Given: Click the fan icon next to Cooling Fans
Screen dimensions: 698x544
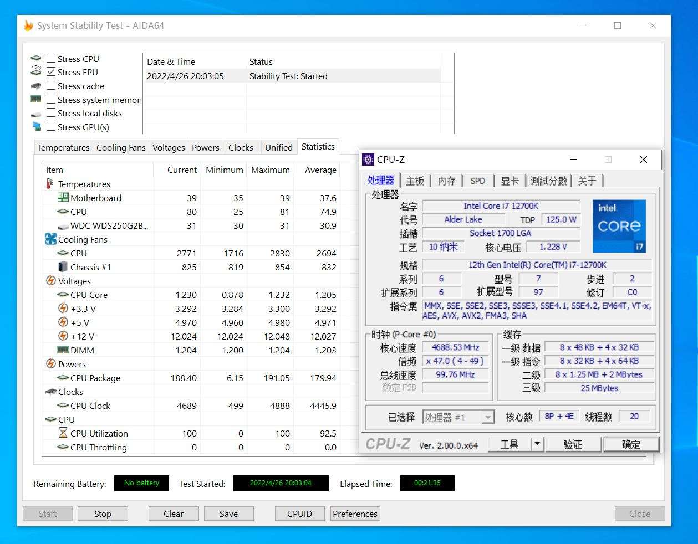Looking at the screenshot, I should tap(51, 239).
